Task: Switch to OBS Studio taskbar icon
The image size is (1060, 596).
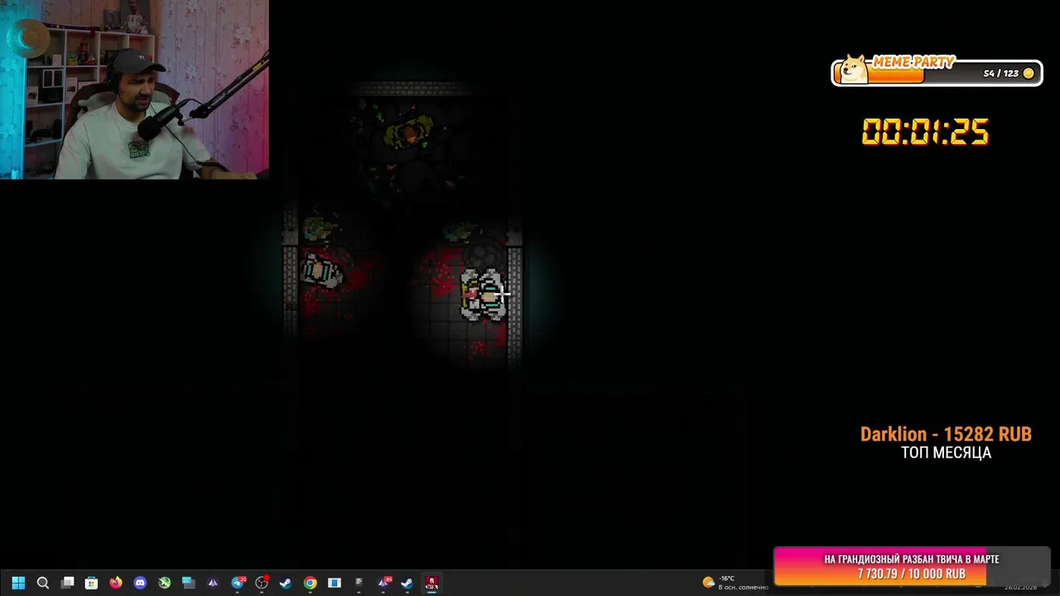Action: pyautogui.click(x=262, y=583)
